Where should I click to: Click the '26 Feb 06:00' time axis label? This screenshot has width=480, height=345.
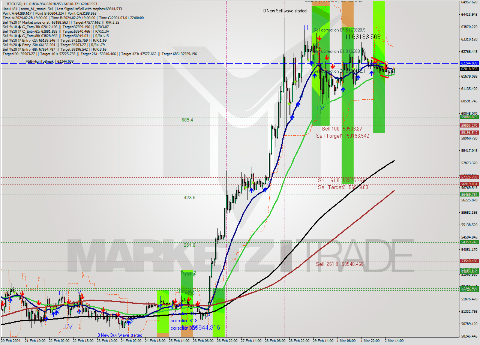[202, 341]
